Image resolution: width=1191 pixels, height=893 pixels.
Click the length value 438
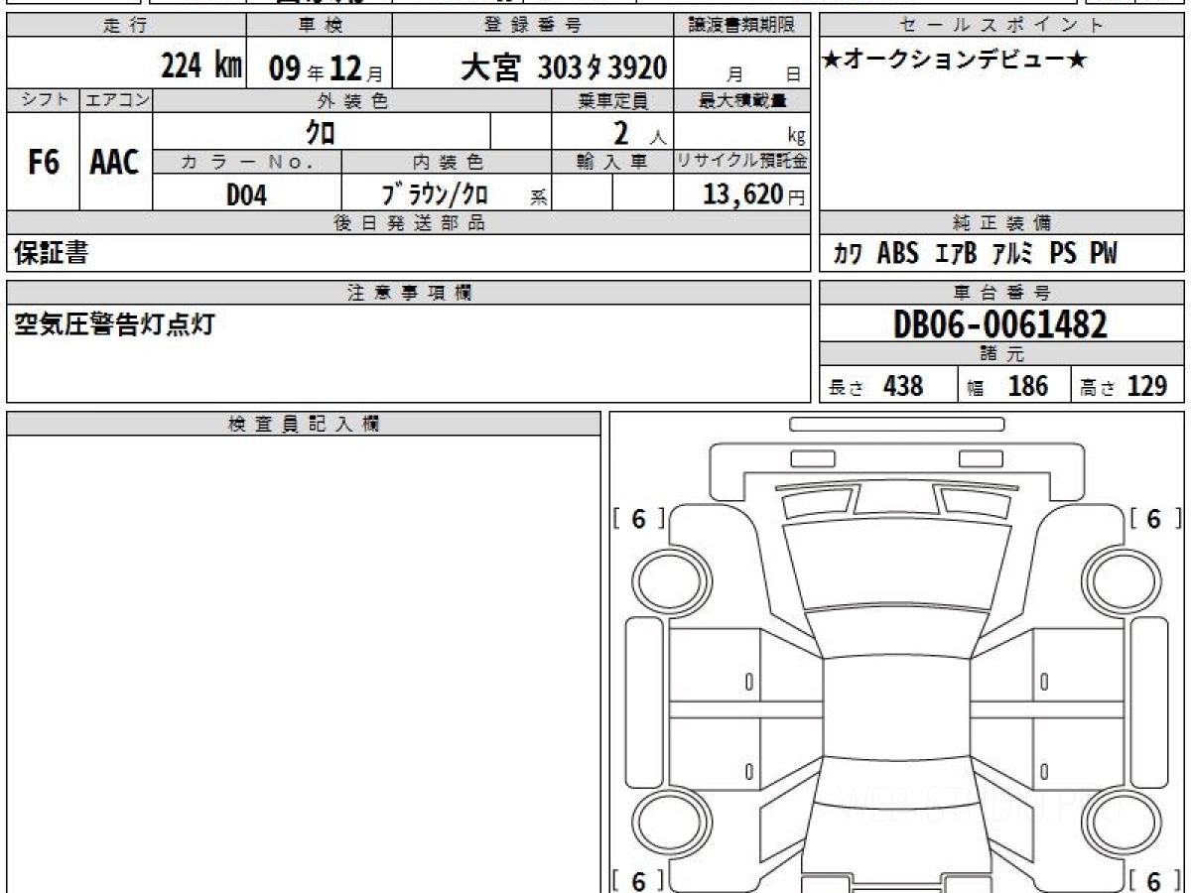tap(902, 386)
